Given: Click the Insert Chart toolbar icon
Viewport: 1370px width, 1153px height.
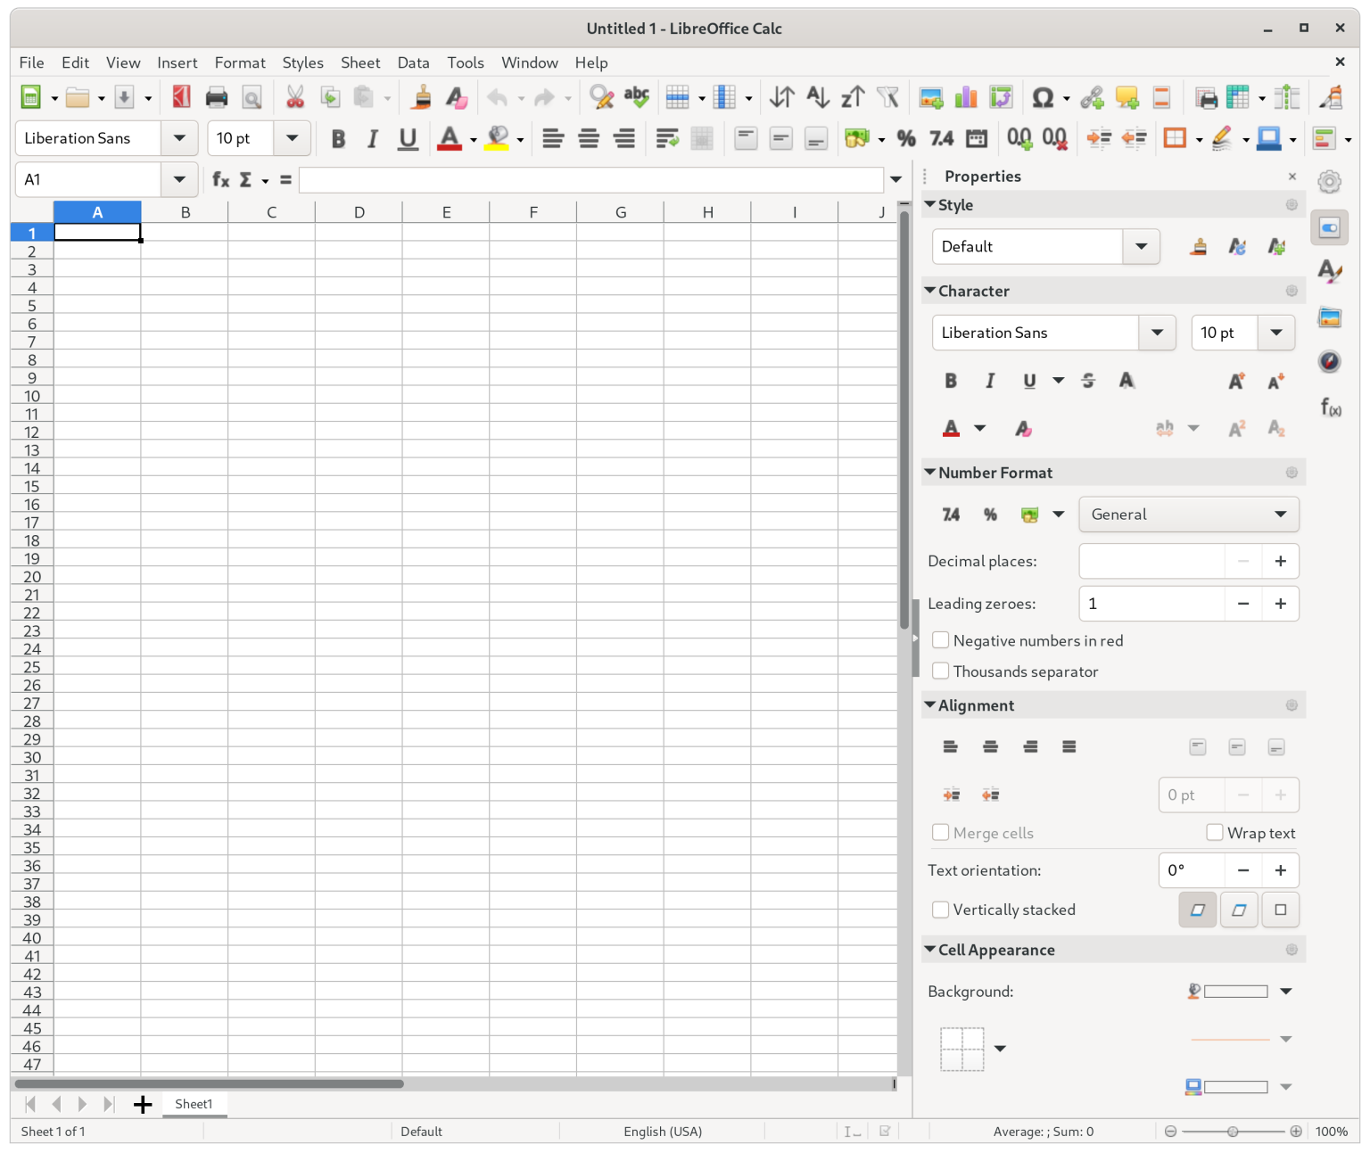Looking at the screenshot, I should tap(966, 97).
